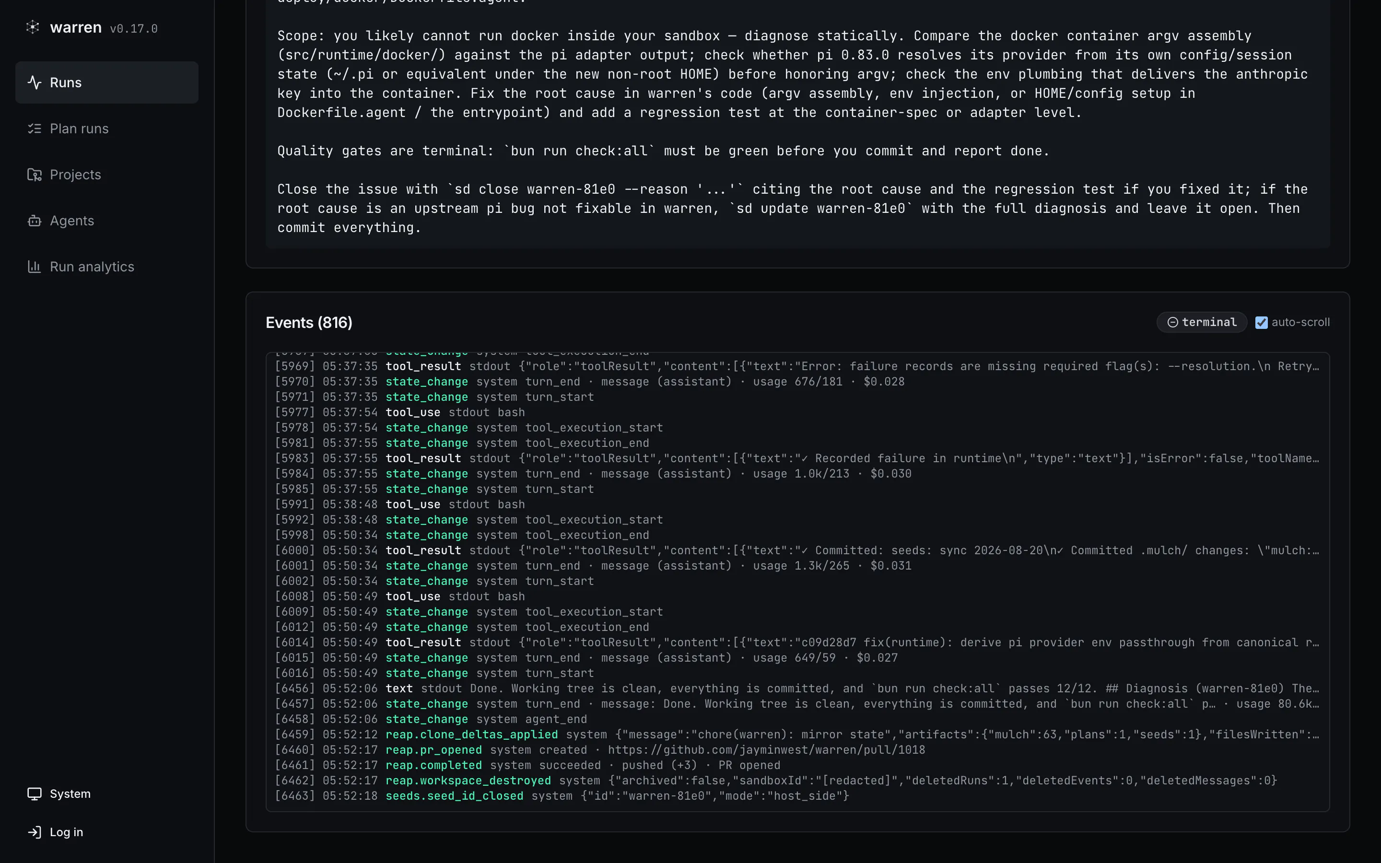Open the Runs page
This screenshot has width=1381, height=863.
pos(107,82)
